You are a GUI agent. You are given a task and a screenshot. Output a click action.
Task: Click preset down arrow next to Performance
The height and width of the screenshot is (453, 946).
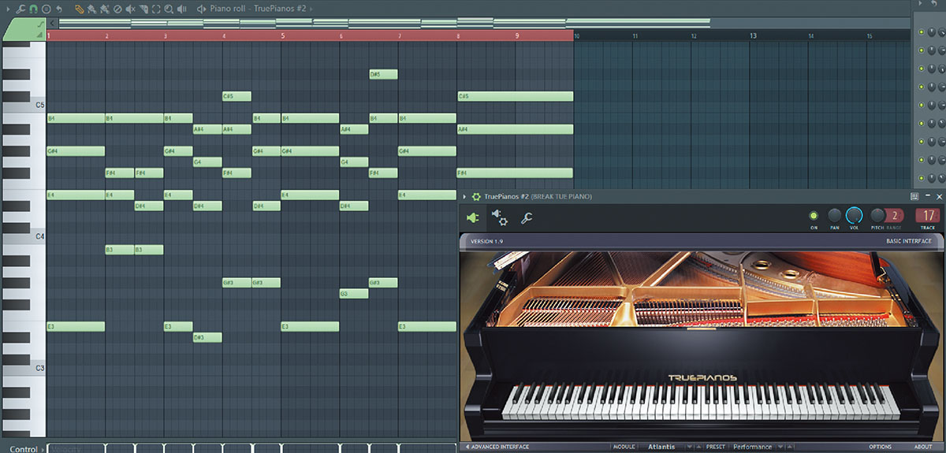click(x=780, y=447)
